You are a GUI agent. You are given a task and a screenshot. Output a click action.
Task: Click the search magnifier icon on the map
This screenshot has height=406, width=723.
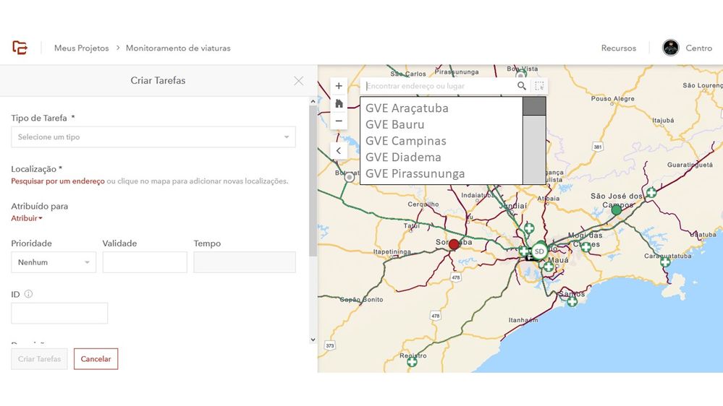(x=522, y=86)
